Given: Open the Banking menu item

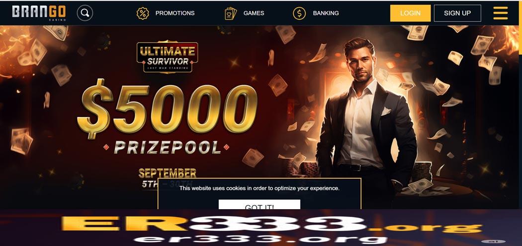Looking at the screenshot, I should click(x=326, y=13).
